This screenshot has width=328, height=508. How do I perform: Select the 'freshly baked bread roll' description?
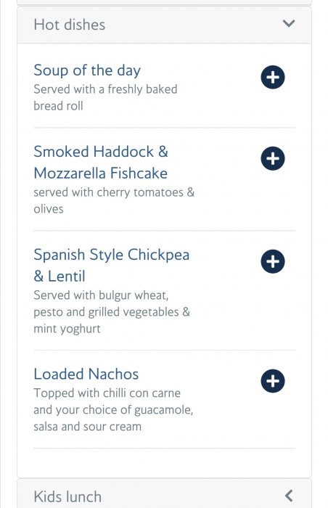point(105,97)
